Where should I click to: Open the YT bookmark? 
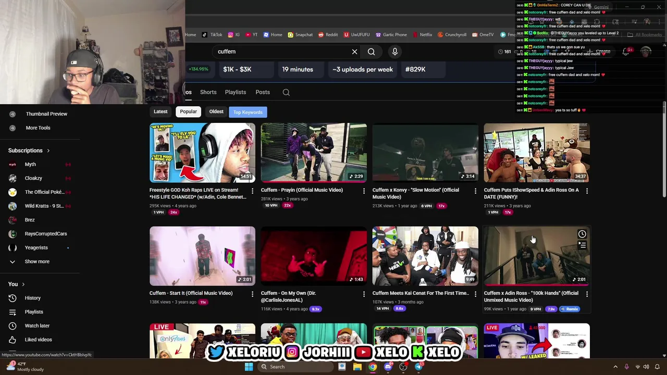(x=251, y=35)
